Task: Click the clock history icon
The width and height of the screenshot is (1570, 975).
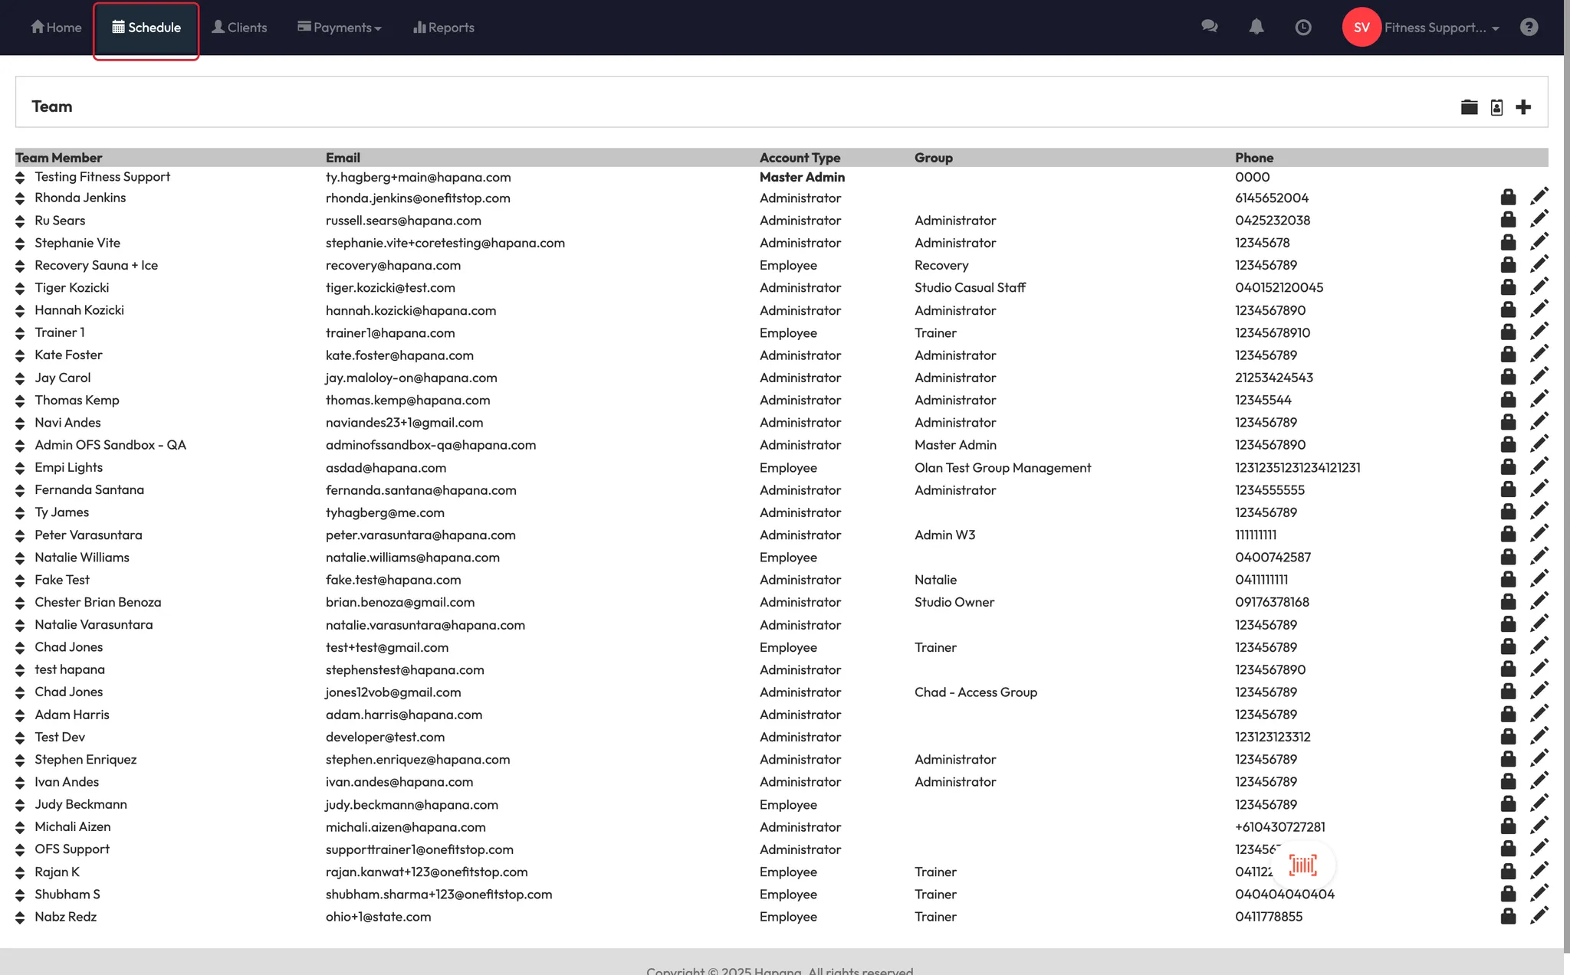Action: pyautogui.click(x=1302, y=28)
